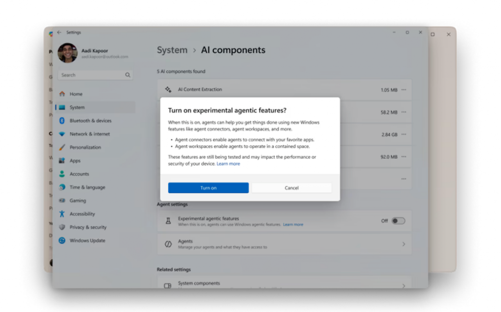Screen dimensions: 501x312
Task: Close the Settings window
Action: [x=420, y=32]
